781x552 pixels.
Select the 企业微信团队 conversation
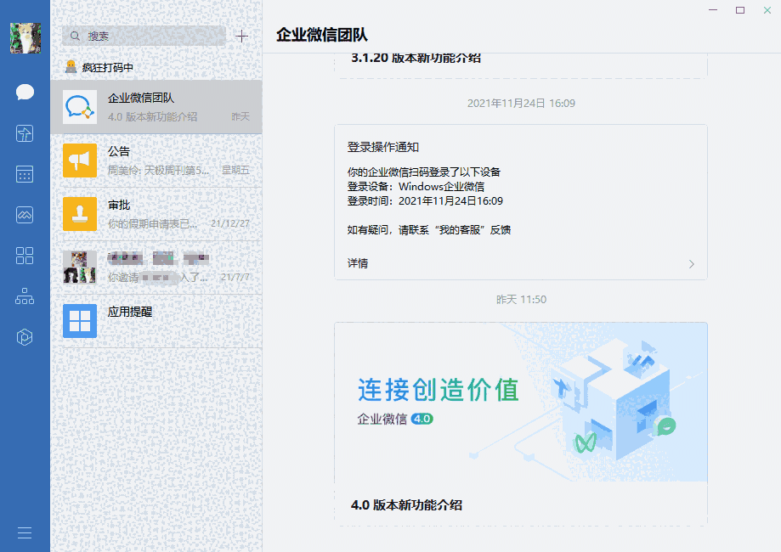tap(157, 106)
